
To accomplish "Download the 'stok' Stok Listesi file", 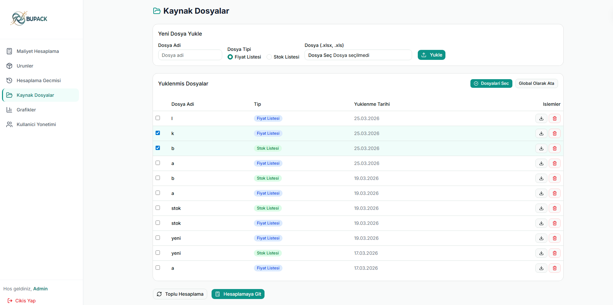I will tap(541, 208).
